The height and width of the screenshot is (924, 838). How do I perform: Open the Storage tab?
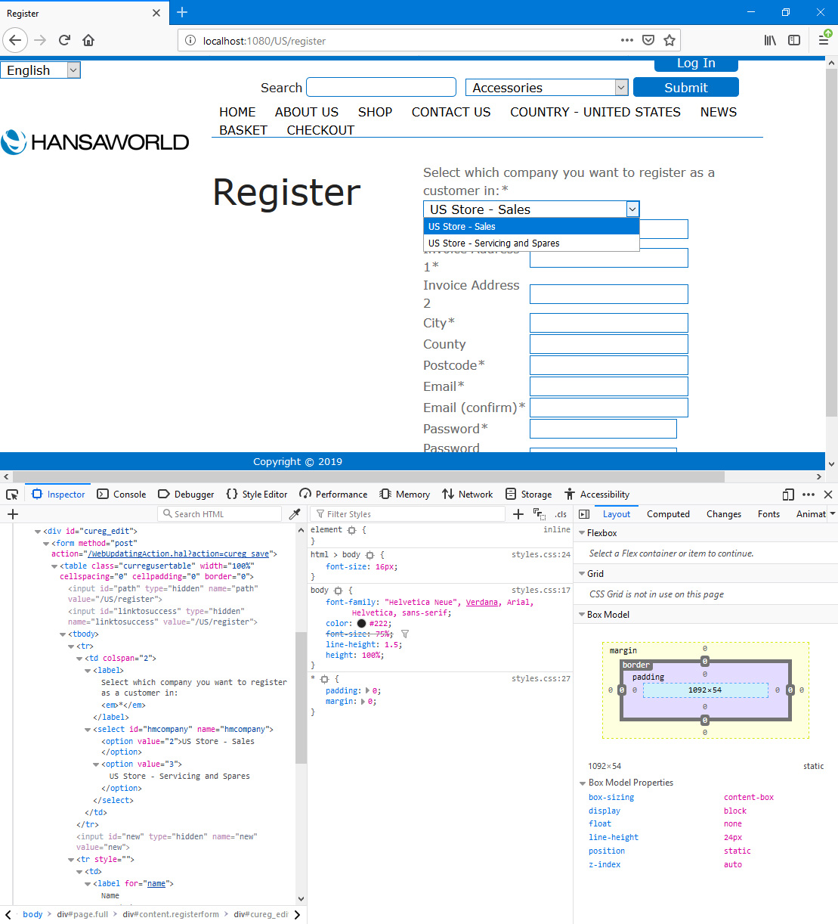(529, 495)
